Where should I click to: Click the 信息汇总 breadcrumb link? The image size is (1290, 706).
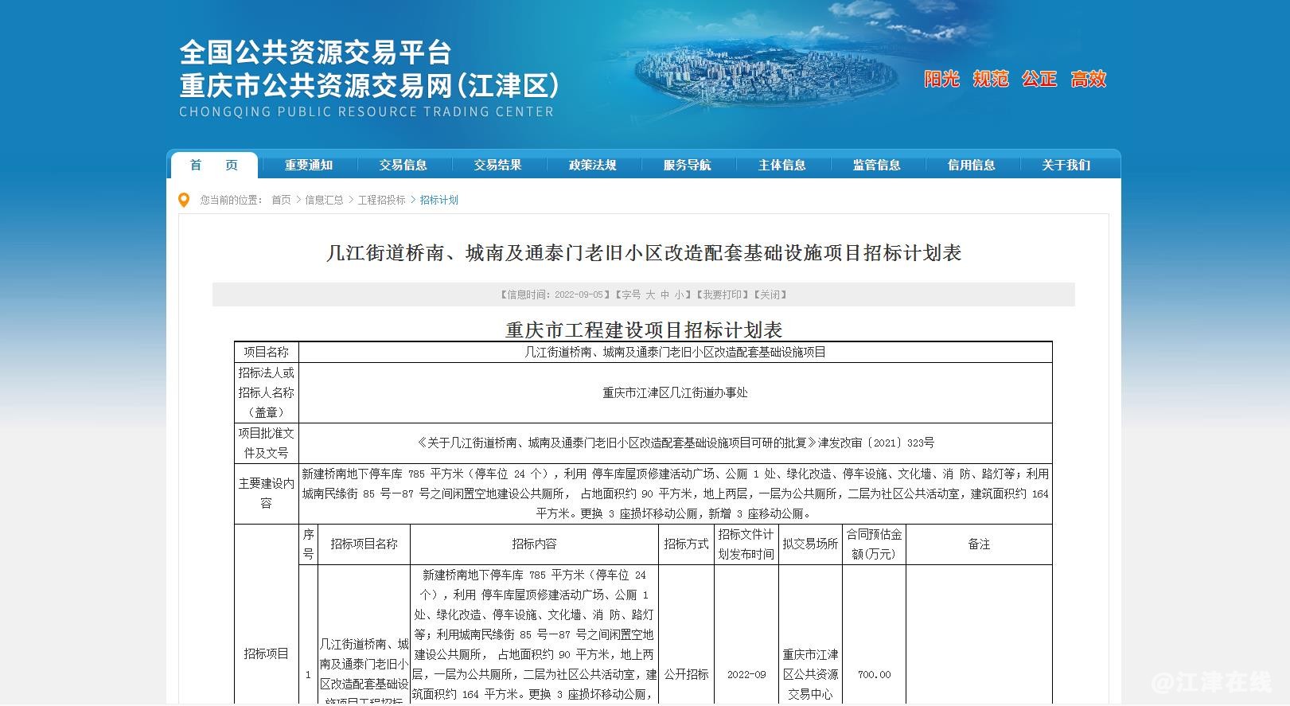click(x=324, y=200)
